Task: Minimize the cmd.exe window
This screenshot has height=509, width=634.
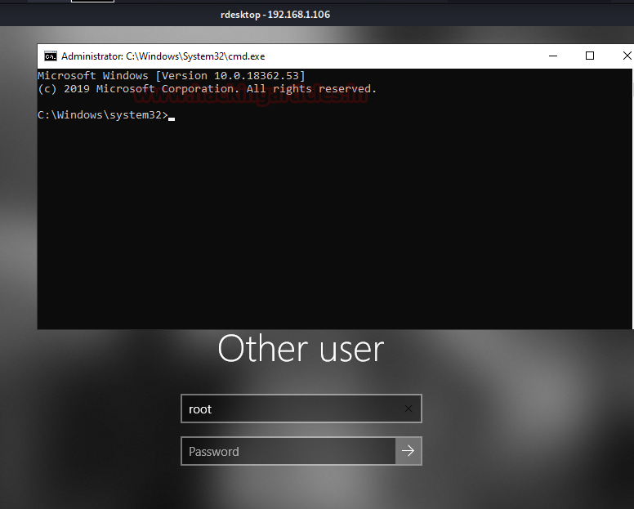Action: 553,56
